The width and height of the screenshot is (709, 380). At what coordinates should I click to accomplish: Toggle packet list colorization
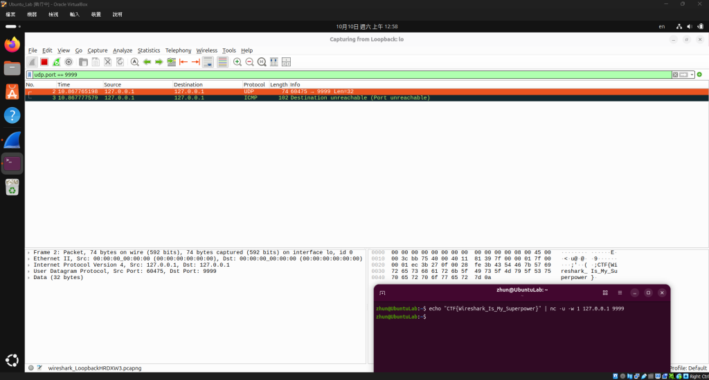pyautogui.click(x=222, y=61)
